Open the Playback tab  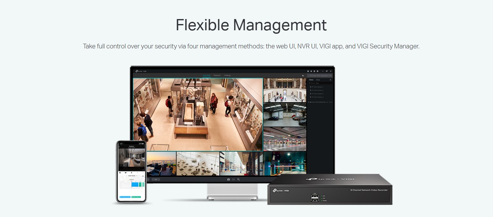click(x=217, y=75)
